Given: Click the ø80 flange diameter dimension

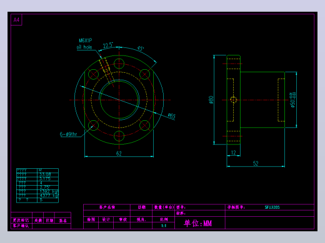Looking at the screenshot, I should [211, 100].
